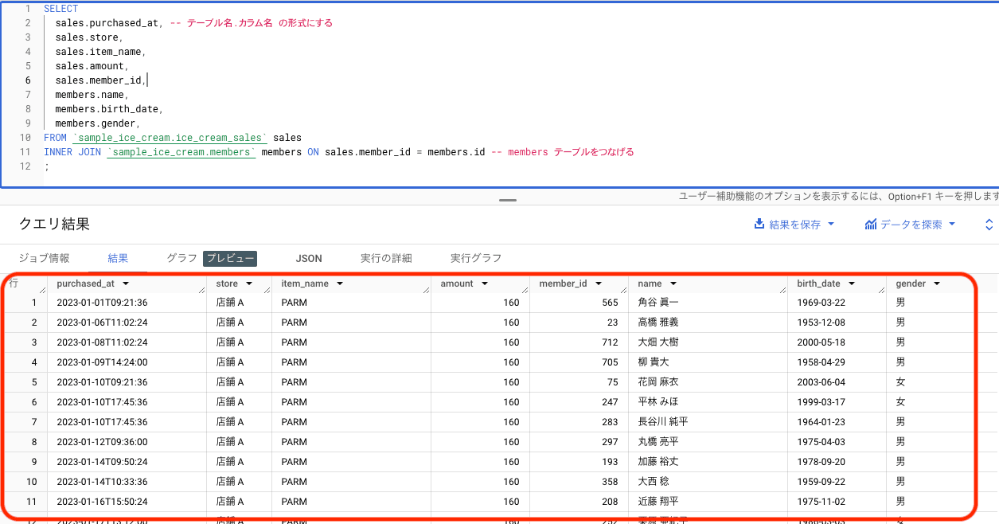Switch to the ジョブ情報 tab
The height and width of the screenshot is (524, 999).
point(44,258)
